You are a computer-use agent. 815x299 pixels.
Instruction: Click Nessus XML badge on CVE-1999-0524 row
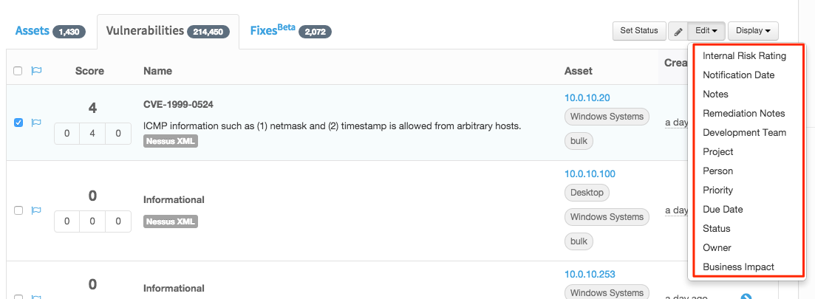click(x=171, y=141)
